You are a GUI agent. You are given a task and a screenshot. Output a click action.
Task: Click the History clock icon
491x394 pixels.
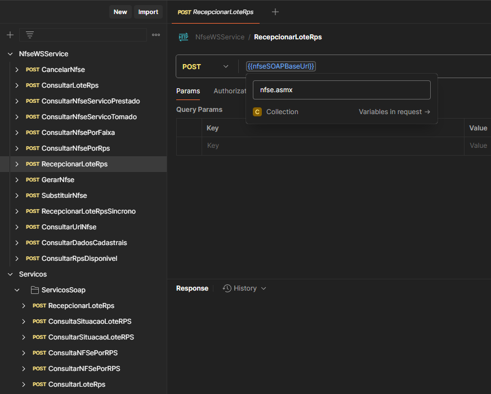(x=227, y=288)
